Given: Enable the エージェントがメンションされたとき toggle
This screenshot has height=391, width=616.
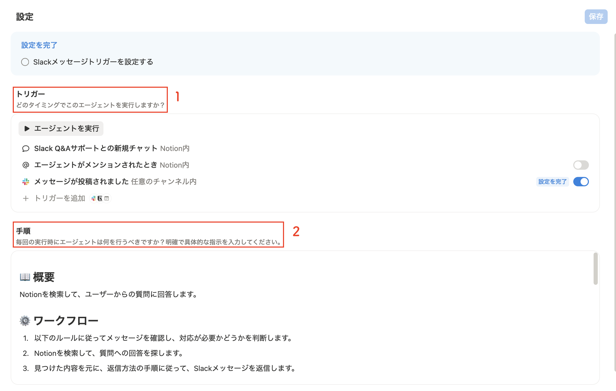Looking at the screenshot, I should pos(581,165).
